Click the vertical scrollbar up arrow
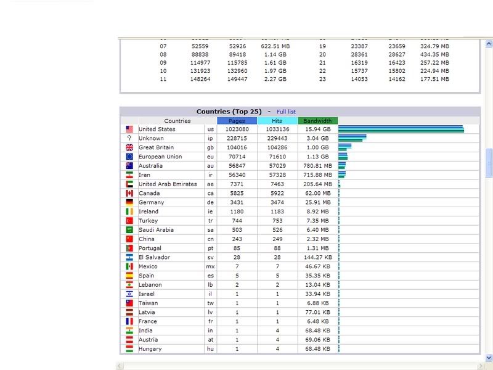493x370 pixels. (x=489, y=44)
